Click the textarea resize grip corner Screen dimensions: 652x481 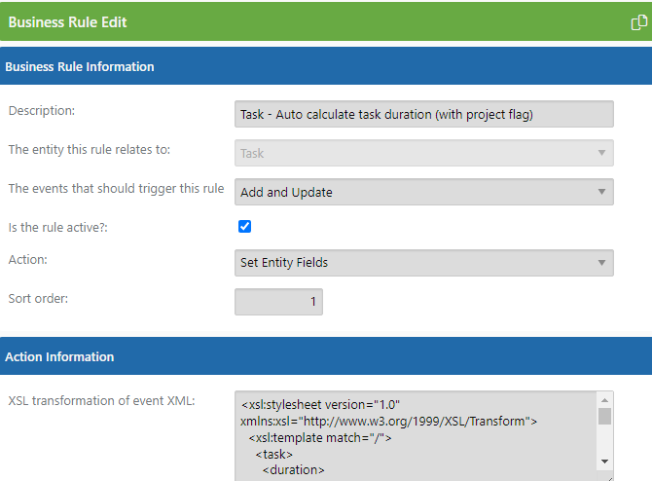pyautogui.click(x=609, y=478)
